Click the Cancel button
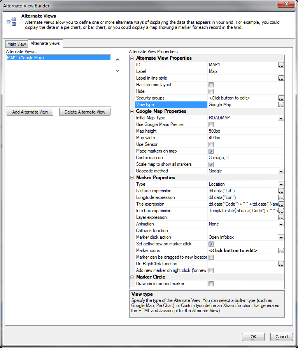This screenshot has height=348, width=298. coord(282,337)
